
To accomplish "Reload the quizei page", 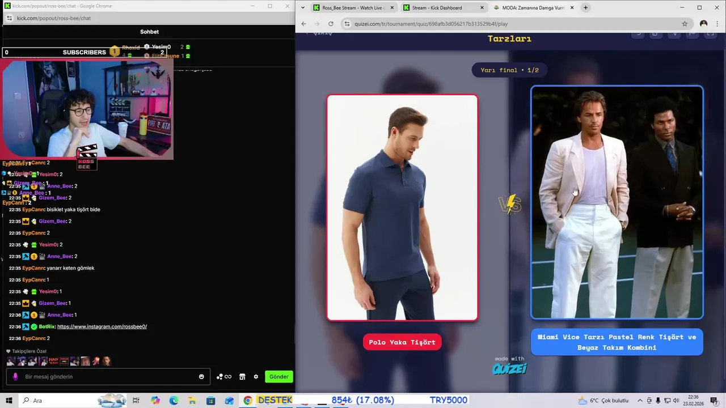I will pyautogui.click(x=331, y=24).
